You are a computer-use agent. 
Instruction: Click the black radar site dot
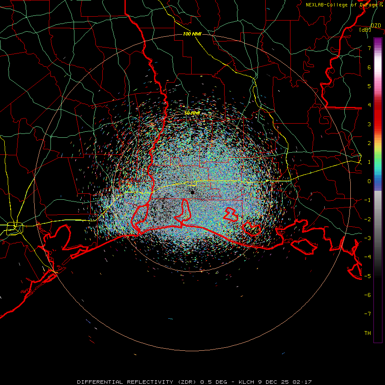click(x=192, y=192)
